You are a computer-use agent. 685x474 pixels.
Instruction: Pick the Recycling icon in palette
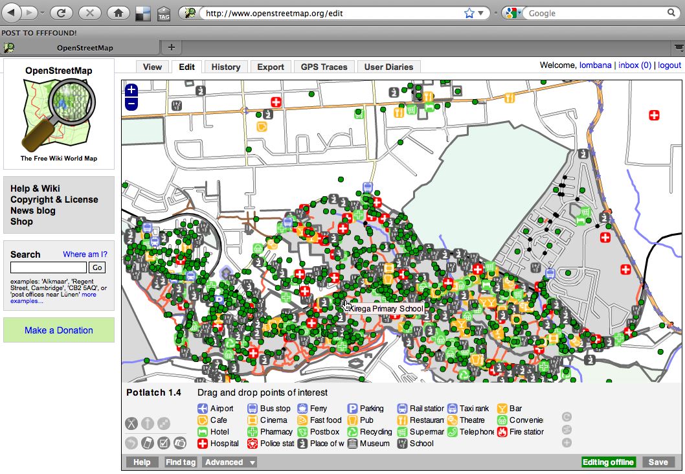[x=352, y=432]
